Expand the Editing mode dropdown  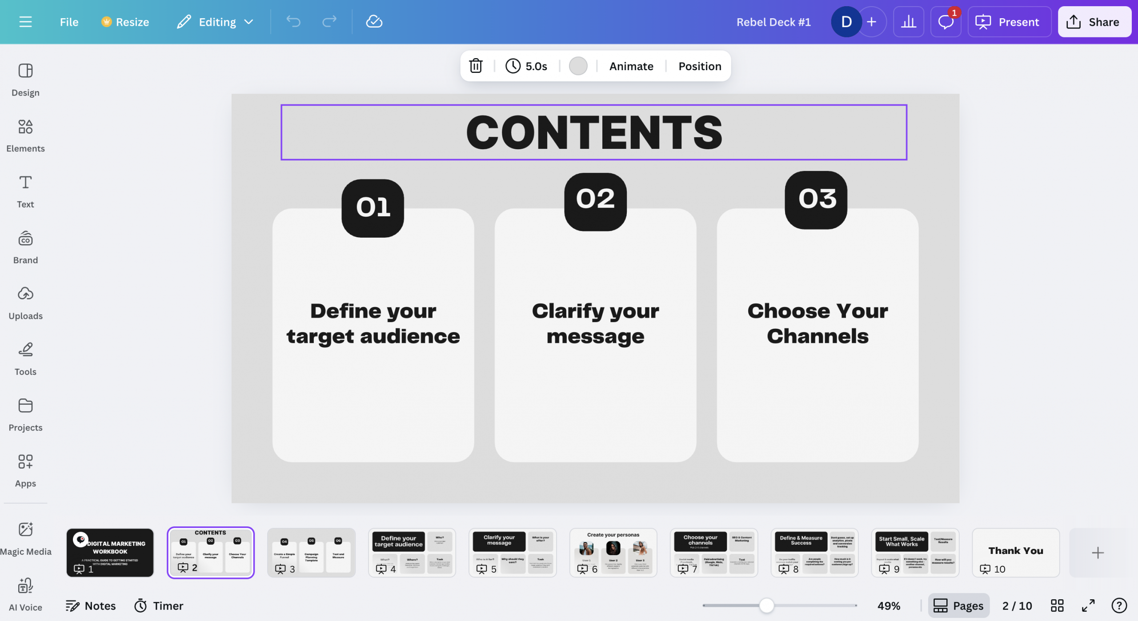(215, 21)
